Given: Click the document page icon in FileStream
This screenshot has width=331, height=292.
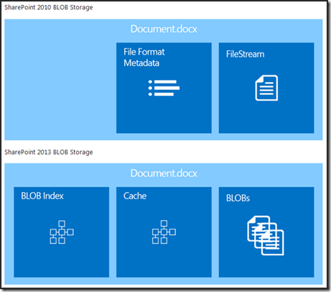Looking at the screenshot, I should (x=266, y=88).
